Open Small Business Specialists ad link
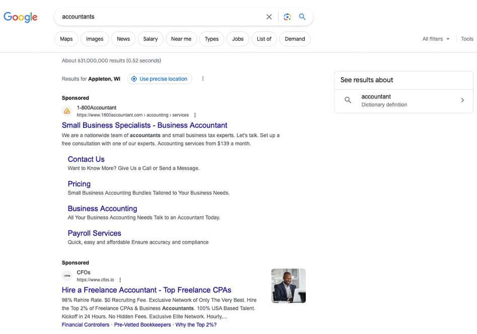477x334 pixels. click(x=145, y=125)
